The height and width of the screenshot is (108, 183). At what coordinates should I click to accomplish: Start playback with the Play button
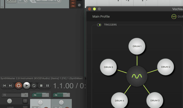click(27, 86)
